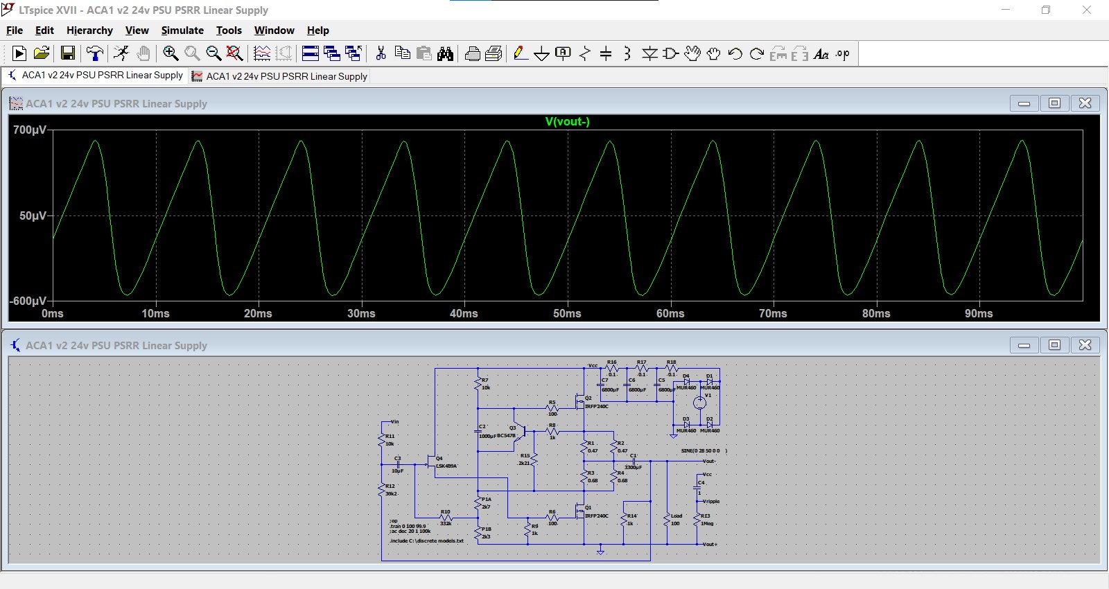The width and height of the screenshot is (1109, 589).
Task: Click the Redo arrow icon
Action: pyautogui.click(x=757, y=53)
